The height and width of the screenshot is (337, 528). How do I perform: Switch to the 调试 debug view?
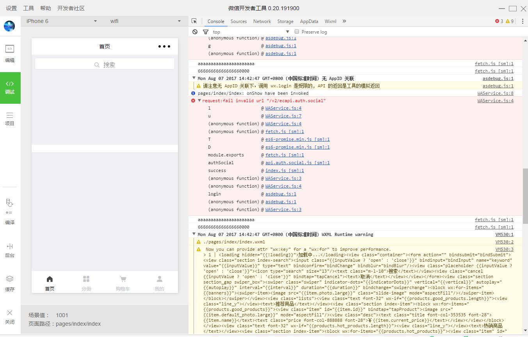[x=10, y=88]
